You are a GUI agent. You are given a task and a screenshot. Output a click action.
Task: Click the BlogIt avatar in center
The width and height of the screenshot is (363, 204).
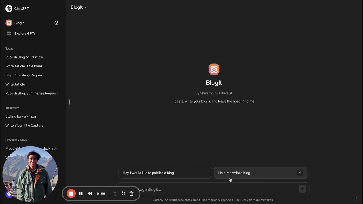coord(214,69)
